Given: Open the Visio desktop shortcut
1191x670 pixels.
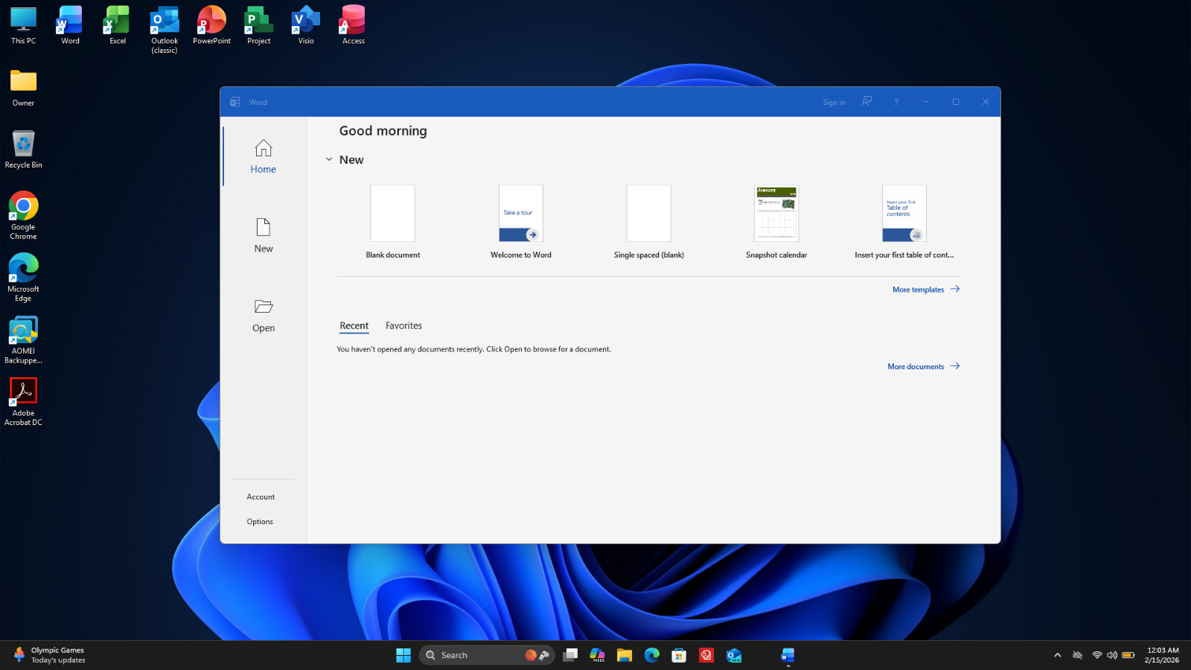Looking at the screenshot, I should (306, 25).
